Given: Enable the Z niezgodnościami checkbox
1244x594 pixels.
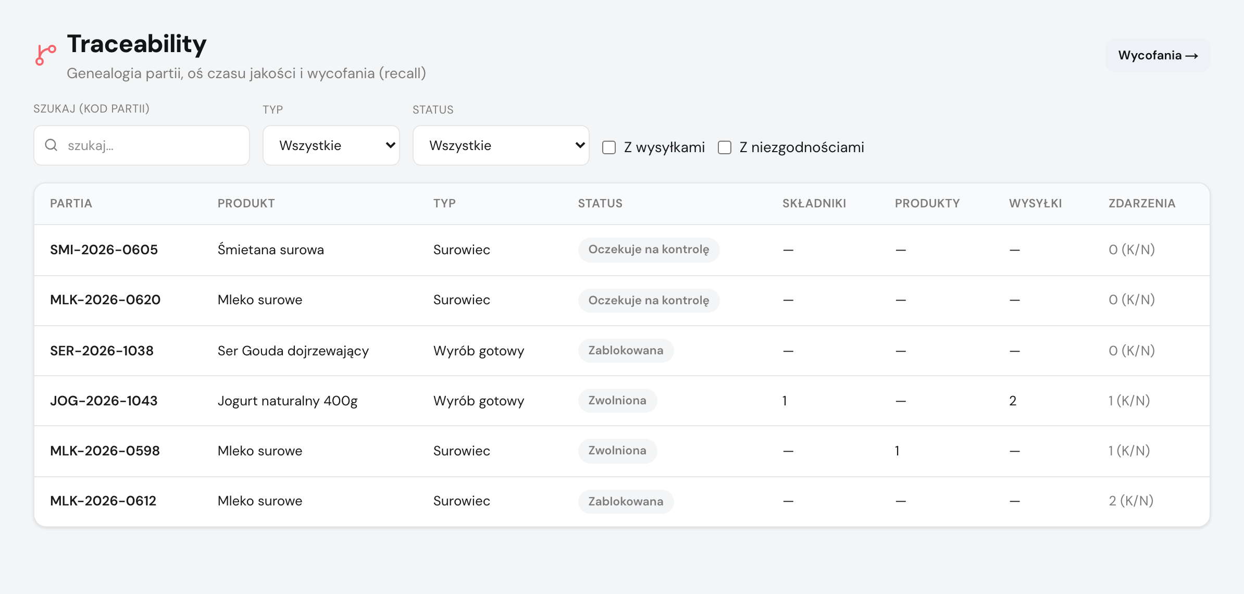Looking at the screenshot, I should click(x=725, y=147).
